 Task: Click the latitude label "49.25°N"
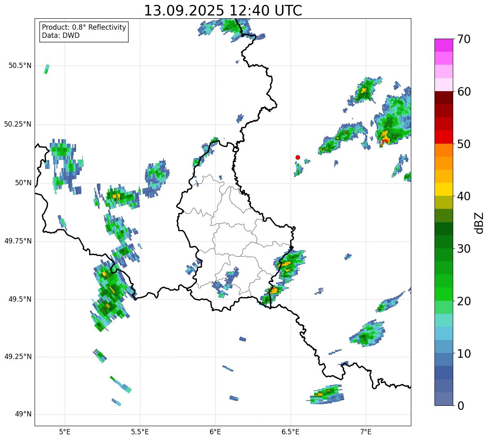(x=18, y=357)
